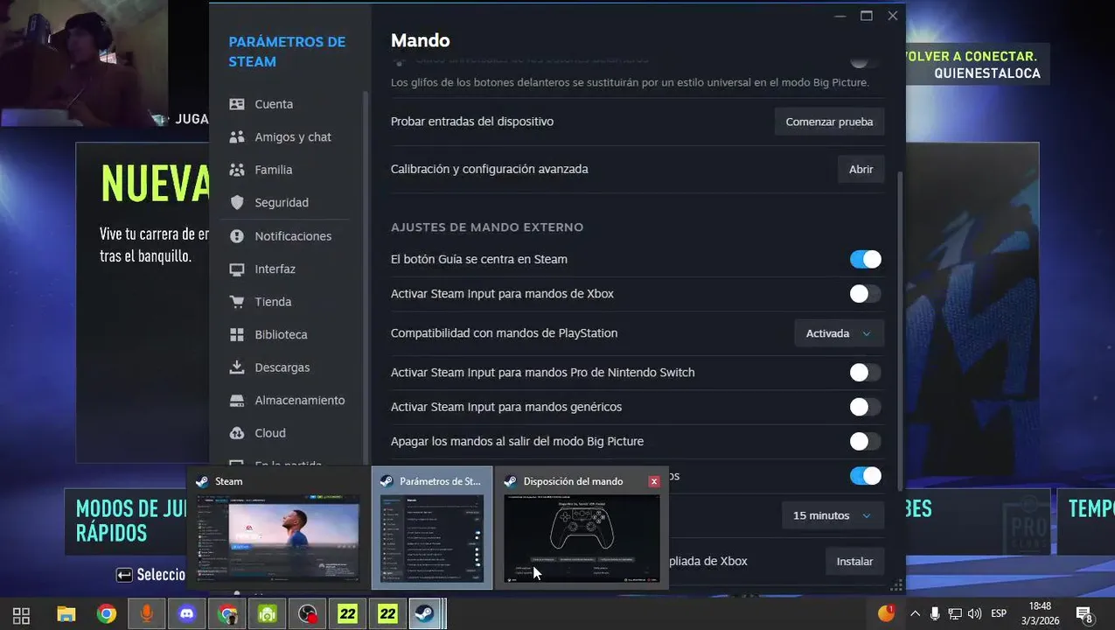Open the orange microphone app in taskbar
Viewport: 1115px width, 630px height.
[147, 614]
